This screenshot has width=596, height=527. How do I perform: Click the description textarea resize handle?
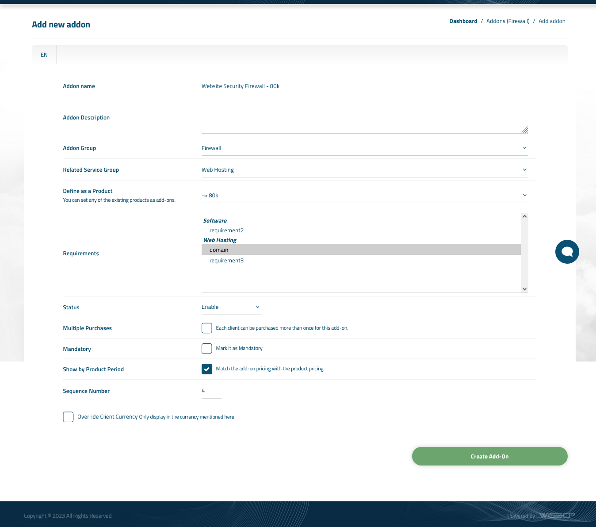pyautogui.click(x=524, y=130)
